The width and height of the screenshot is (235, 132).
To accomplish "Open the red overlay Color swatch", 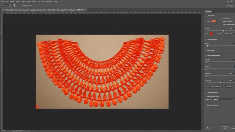I will tap(211, 34).
